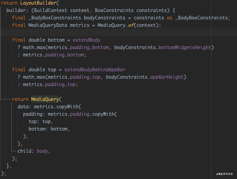
Task: Click the italic 'of' method call
Action: tap(131, 25)
